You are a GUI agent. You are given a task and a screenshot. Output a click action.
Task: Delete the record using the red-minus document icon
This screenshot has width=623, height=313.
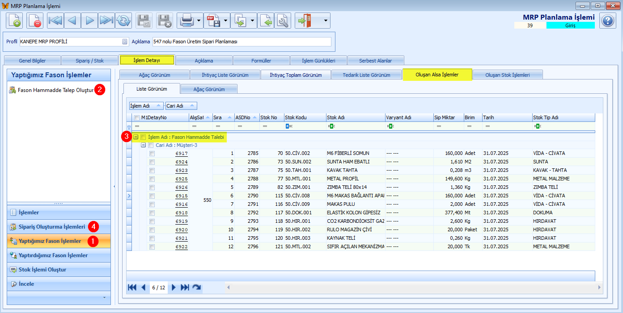tap(35, 21)
